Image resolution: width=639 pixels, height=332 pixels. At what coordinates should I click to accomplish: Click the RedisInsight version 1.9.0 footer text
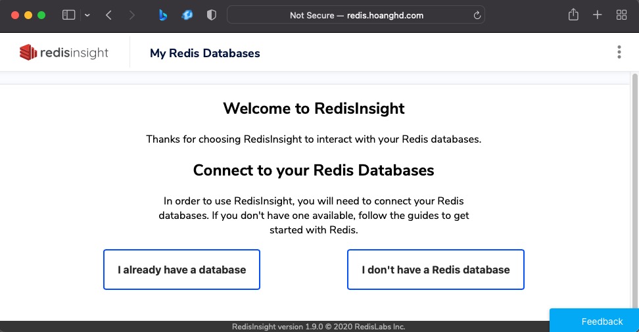point(318,327)
